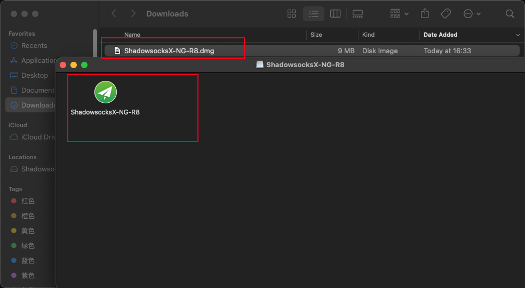
Task: Switch to column view
Action: coord(336,14)
